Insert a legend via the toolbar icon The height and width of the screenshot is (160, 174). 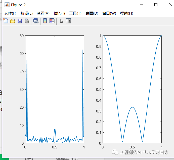pos(52,21)
